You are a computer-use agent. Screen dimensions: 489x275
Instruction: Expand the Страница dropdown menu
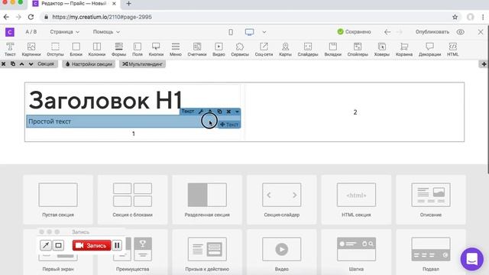point(64,32)
